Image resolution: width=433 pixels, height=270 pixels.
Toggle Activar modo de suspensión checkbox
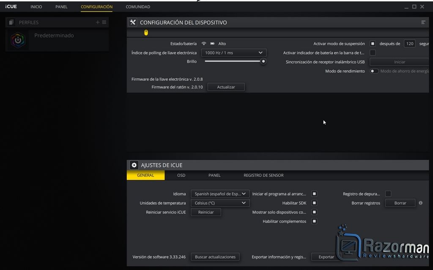(x=373, y=44)
